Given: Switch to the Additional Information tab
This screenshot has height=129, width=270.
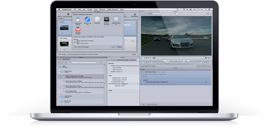Looking at the screenshot, I should tap(123, 60).
